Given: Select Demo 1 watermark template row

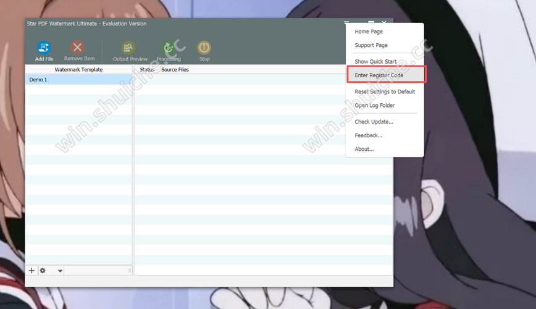Looking at the screenshot, I should [x=78, y=80].
